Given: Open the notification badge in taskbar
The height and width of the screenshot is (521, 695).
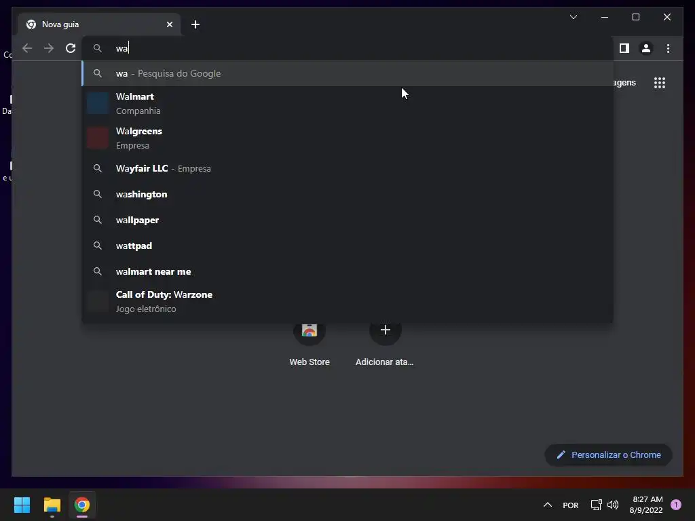Looking at the screenshot, I should point(676,505).
